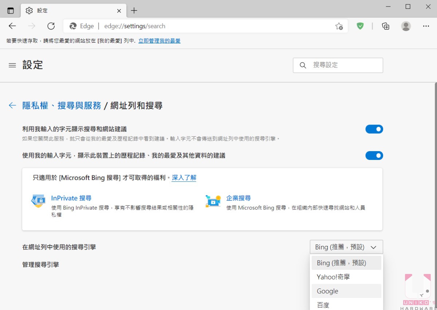Select the 設定 browser tab
Screen dimensions: 437x310
[74, 11]
